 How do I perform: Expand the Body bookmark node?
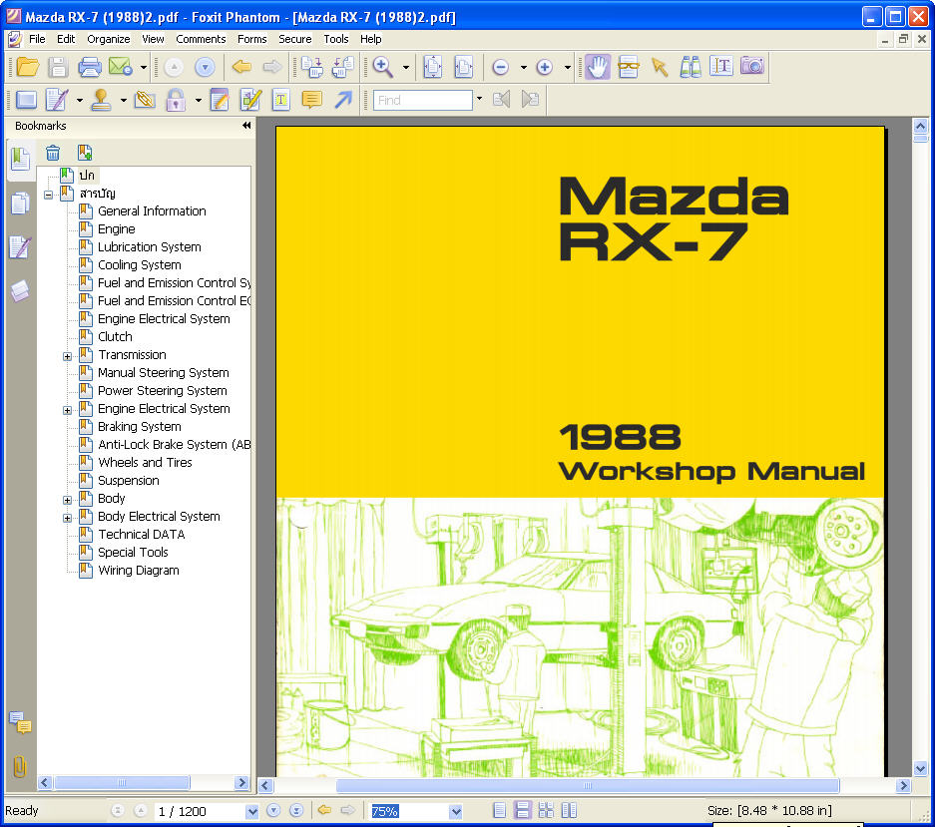(x=68, y=500)
